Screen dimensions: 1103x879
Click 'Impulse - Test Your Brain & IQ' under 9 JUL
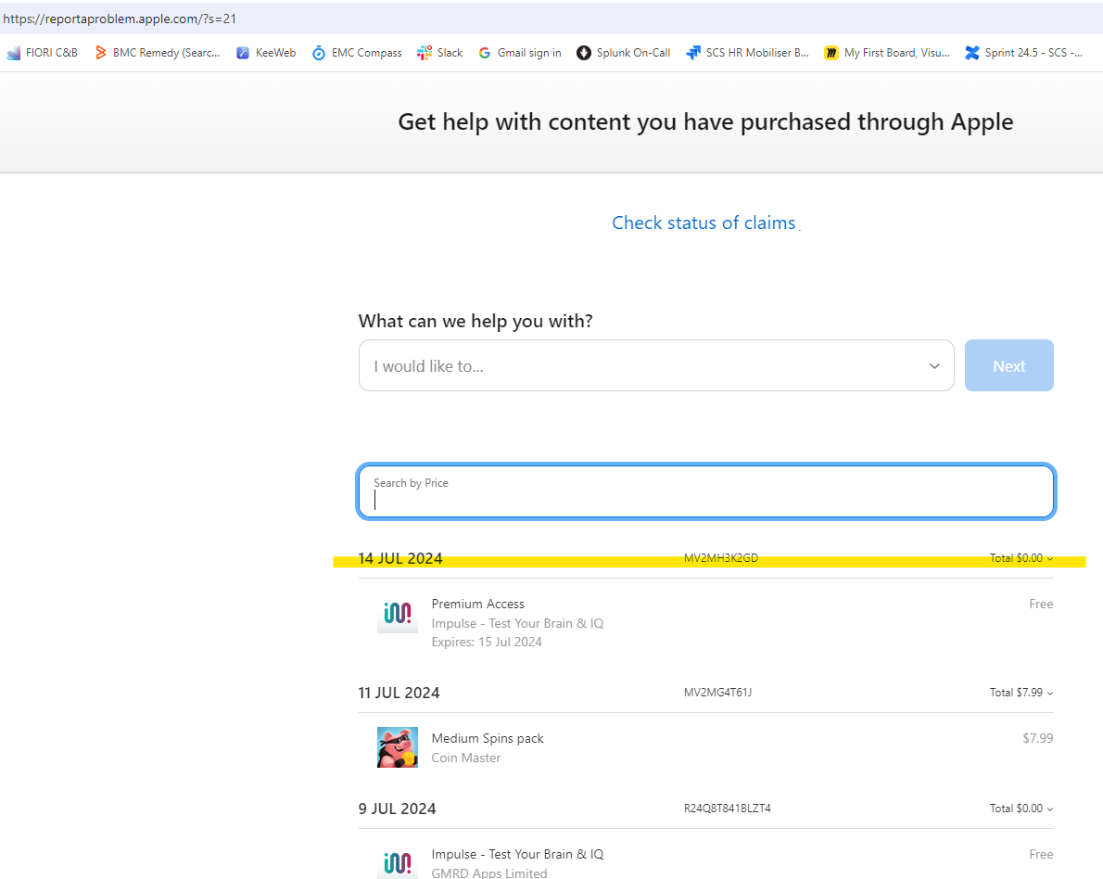(x=518, y=854)
